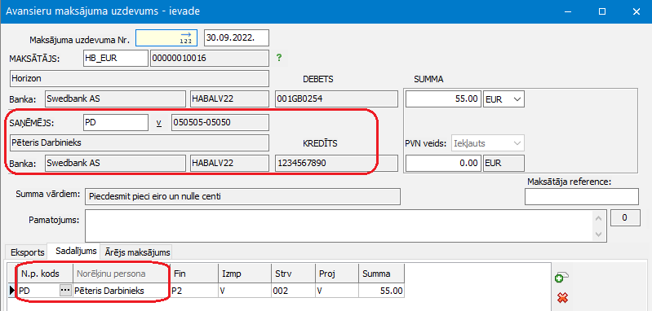Open N.p. kods lookup ellipsis button

tap(65, 291)
